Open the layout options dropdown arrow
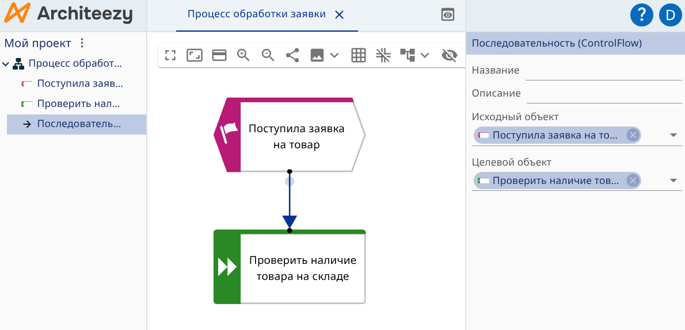The image size is (685, 330). click(x=425, y=55)
